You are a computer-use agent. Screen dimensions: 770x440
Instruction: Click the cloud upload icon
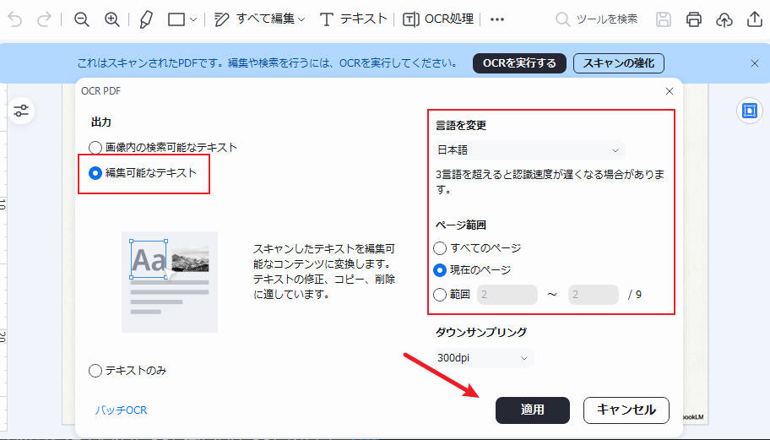click(724, 19)
